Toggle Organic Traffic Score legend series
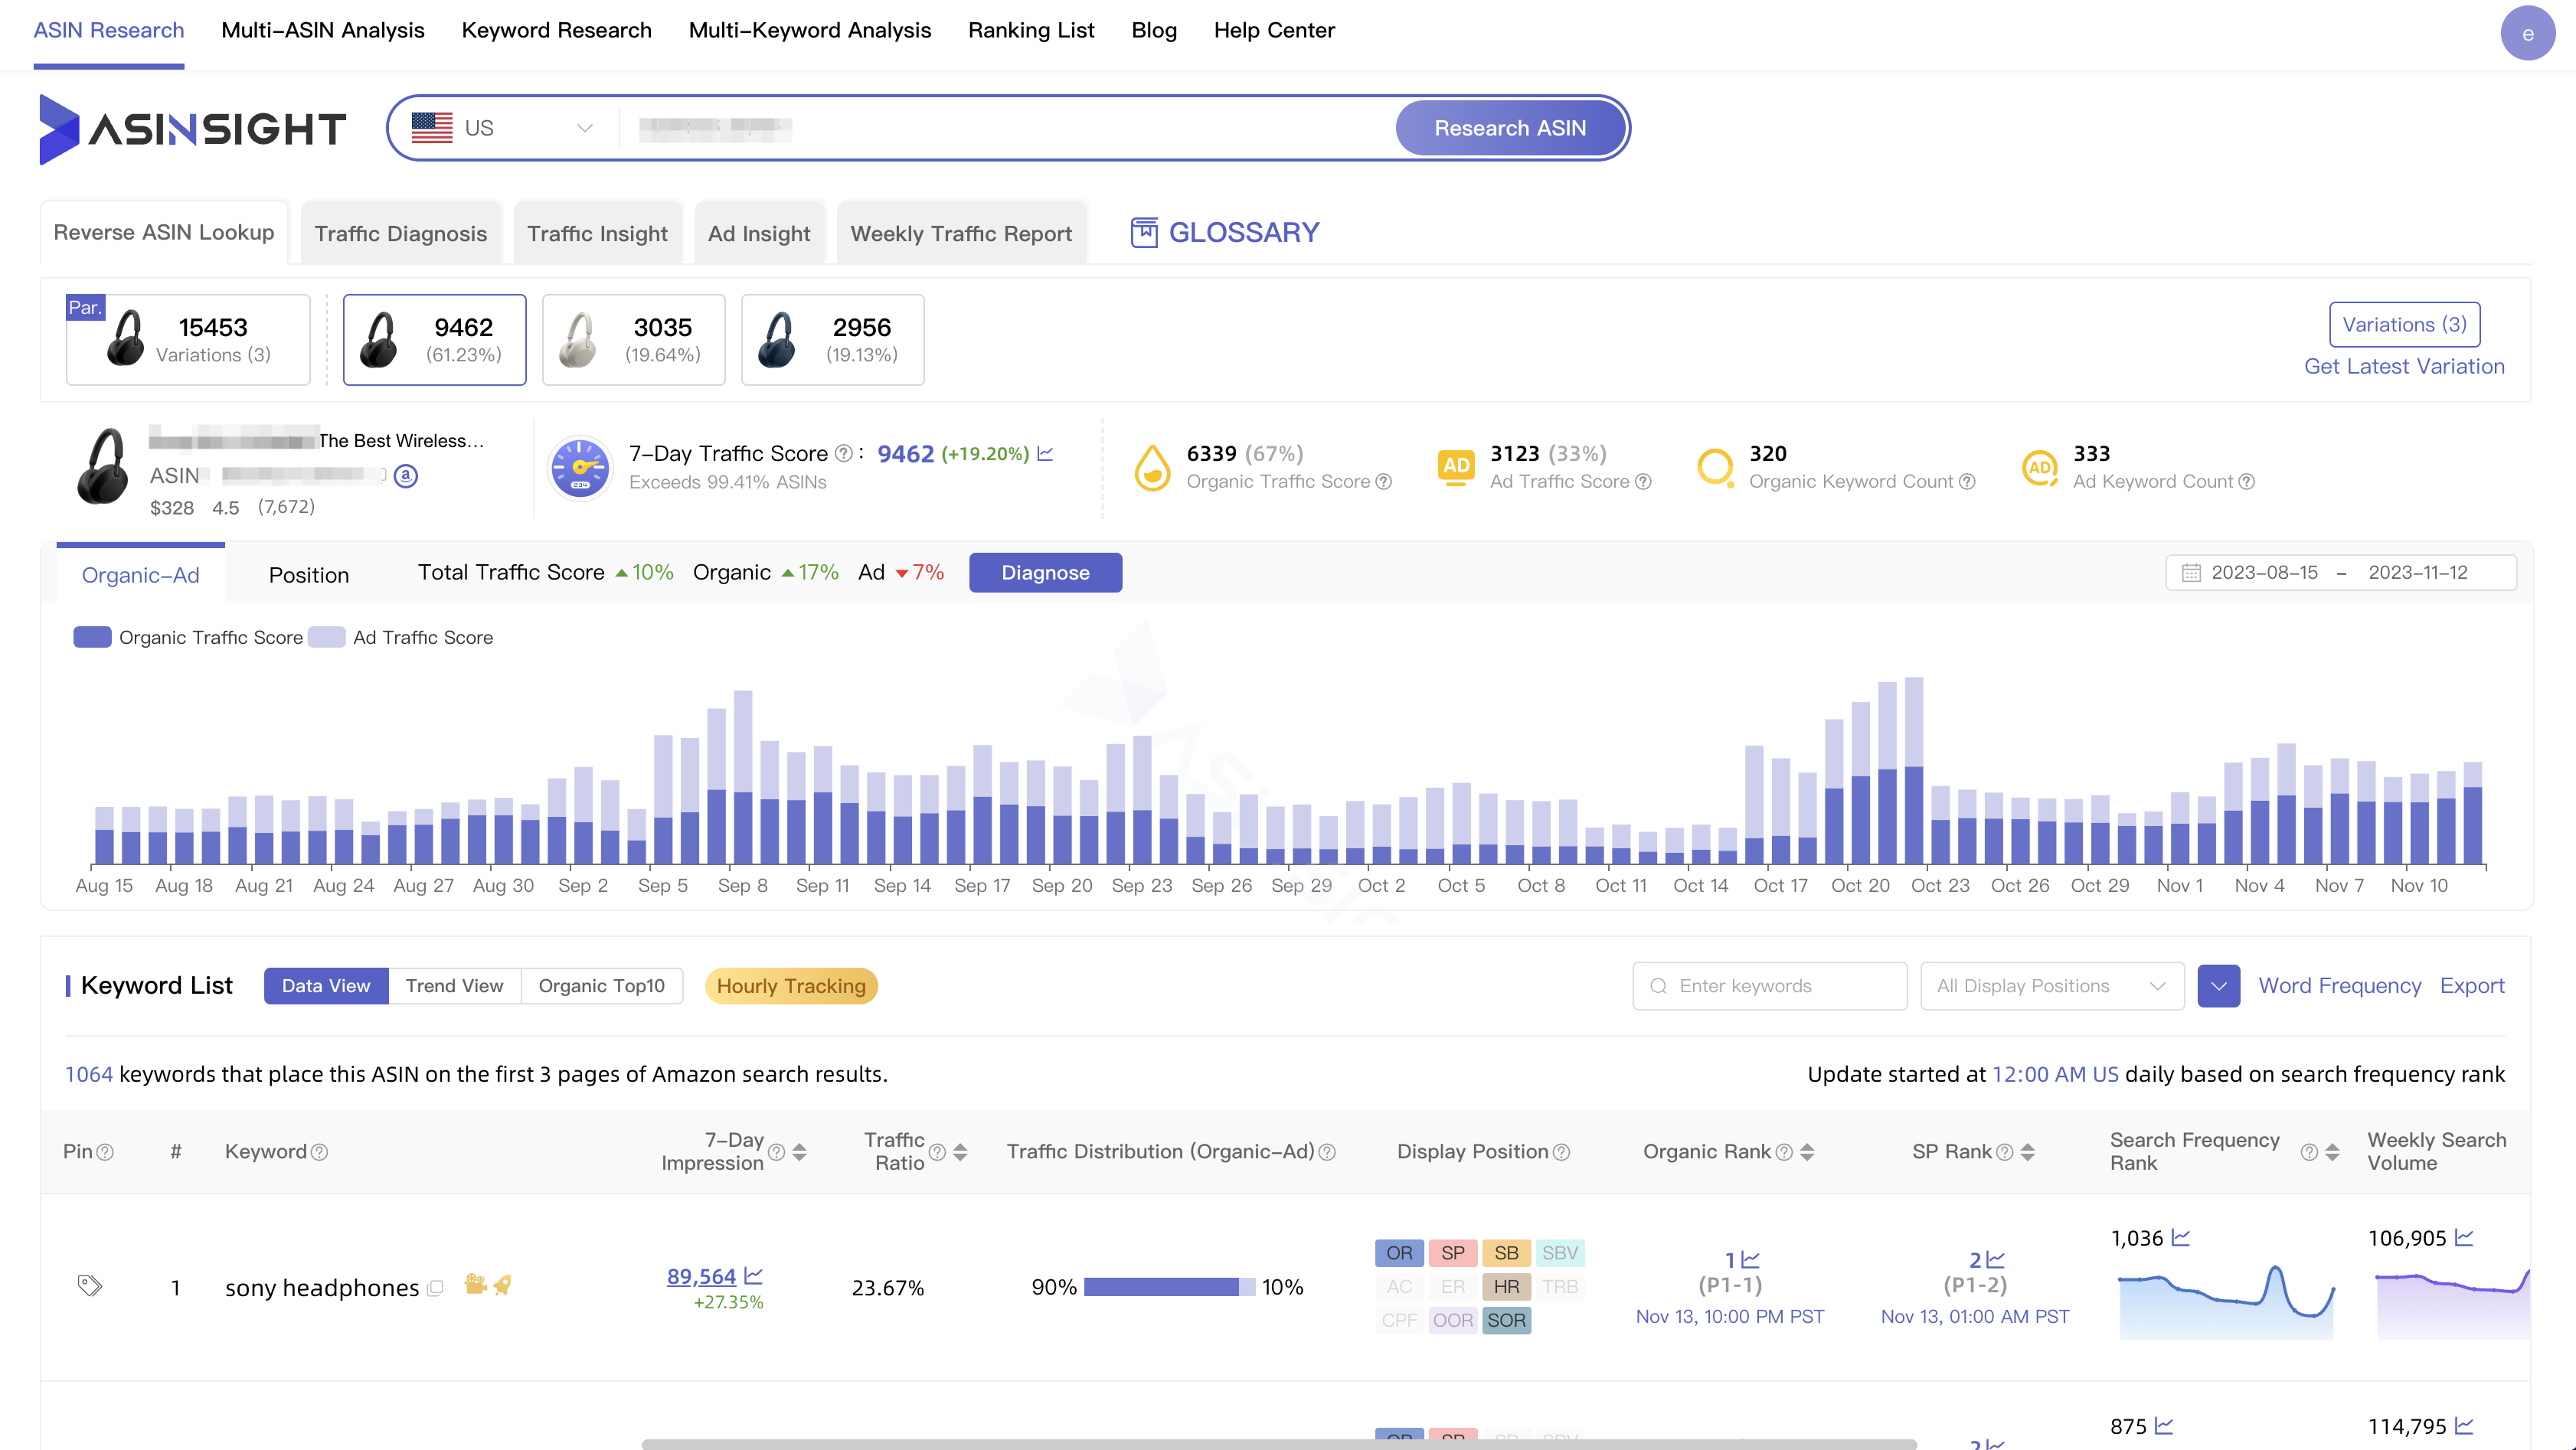 point(188,638)
